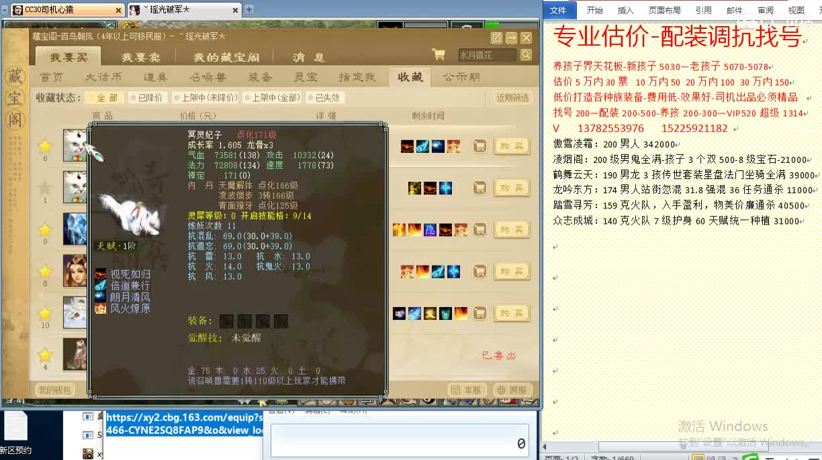
Task: Open 我的钱包 button
Action: point(54,390)
